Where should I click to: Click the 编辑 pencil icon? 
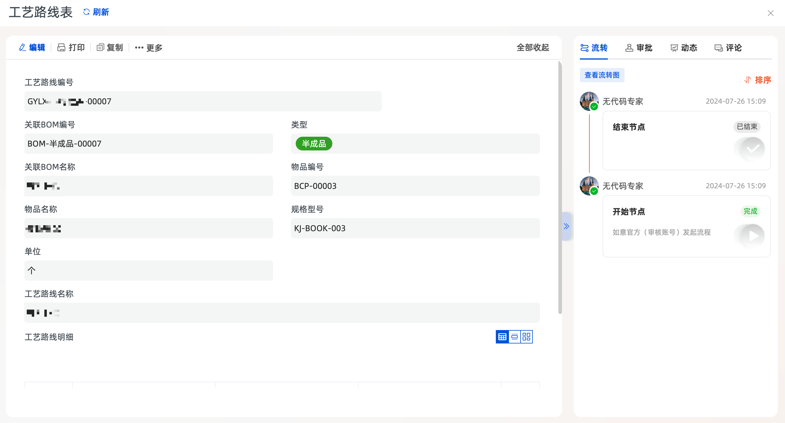point(23,48)
